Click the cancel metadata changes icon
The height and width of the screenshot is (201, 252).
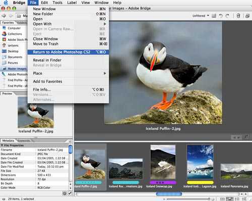(x=65, y=193)
